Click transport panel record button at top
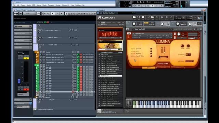 tap(162, 6)
